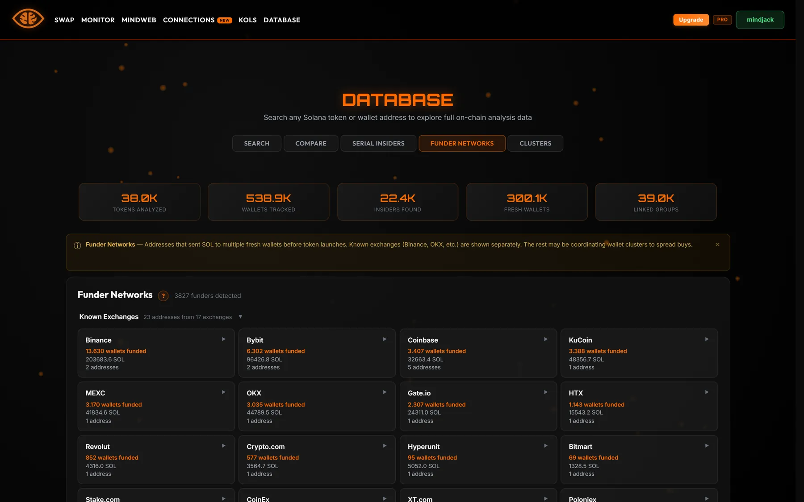Select DATABASE in the top navigation

[282, 20]
